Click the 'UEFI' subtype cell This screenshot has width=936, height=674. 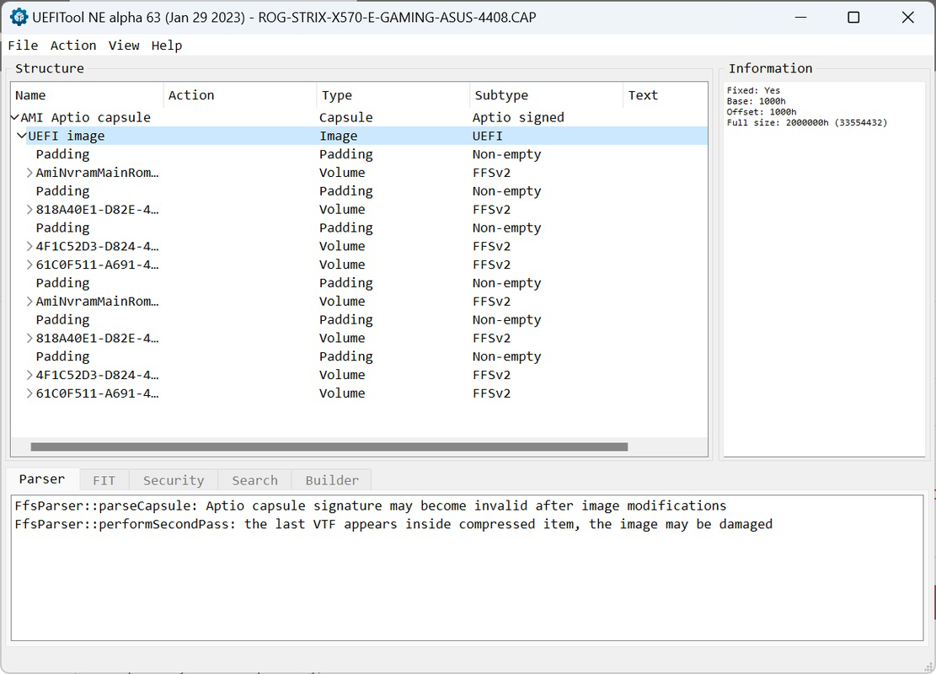488,136
